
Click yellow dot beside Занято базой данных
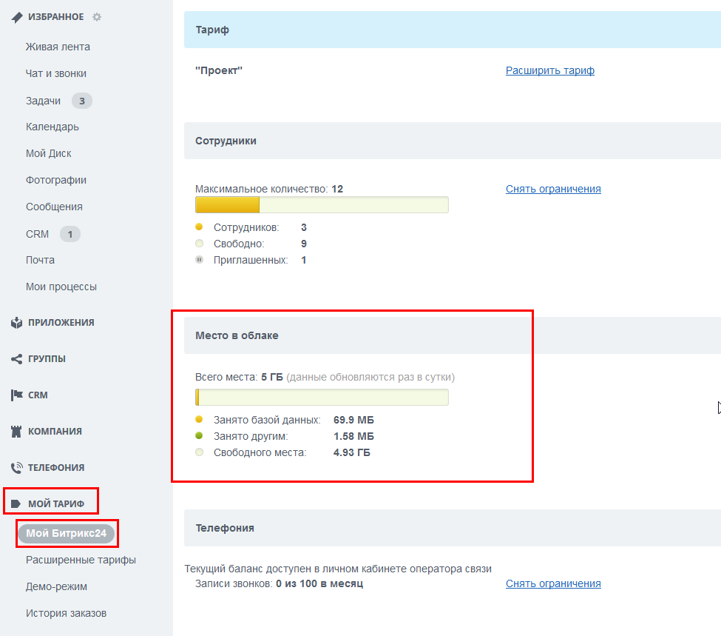[x=199, y=419]
